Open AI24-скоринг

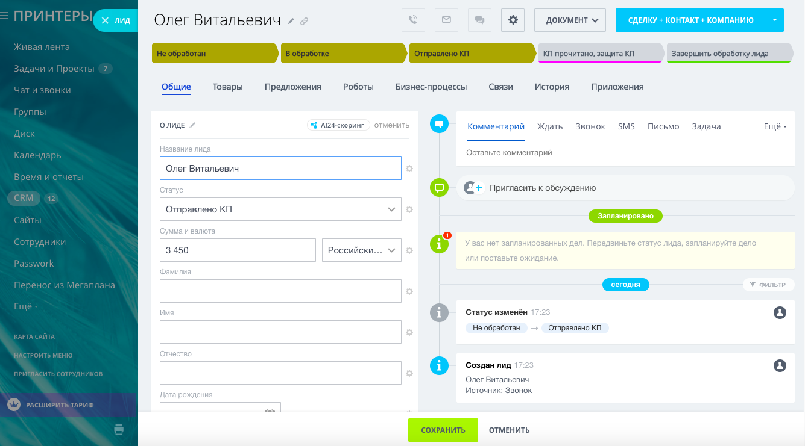pyautogui.click(x=338, y=125)
